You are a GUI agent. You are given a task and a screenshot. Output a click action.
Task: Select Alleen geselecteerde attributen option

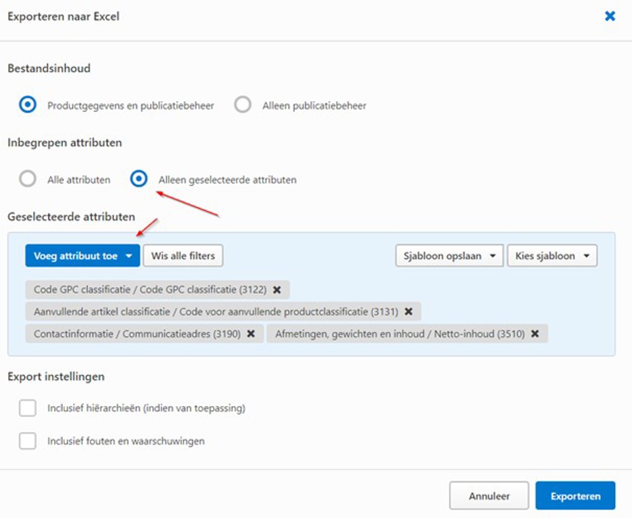[140, 180]
